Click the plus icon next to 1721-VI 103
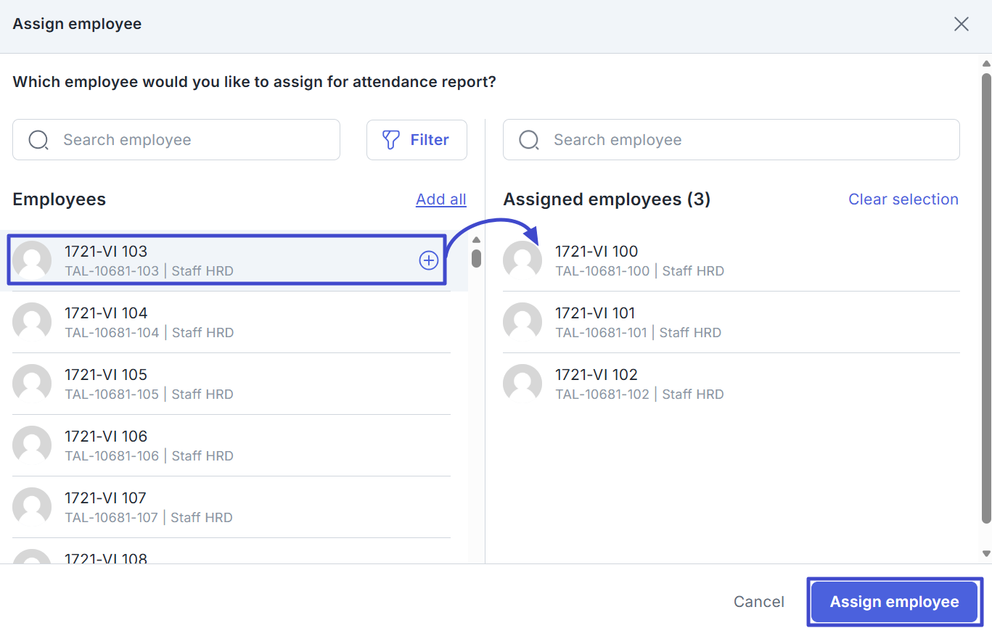This screenshot has height=636, width=992. 429,260
